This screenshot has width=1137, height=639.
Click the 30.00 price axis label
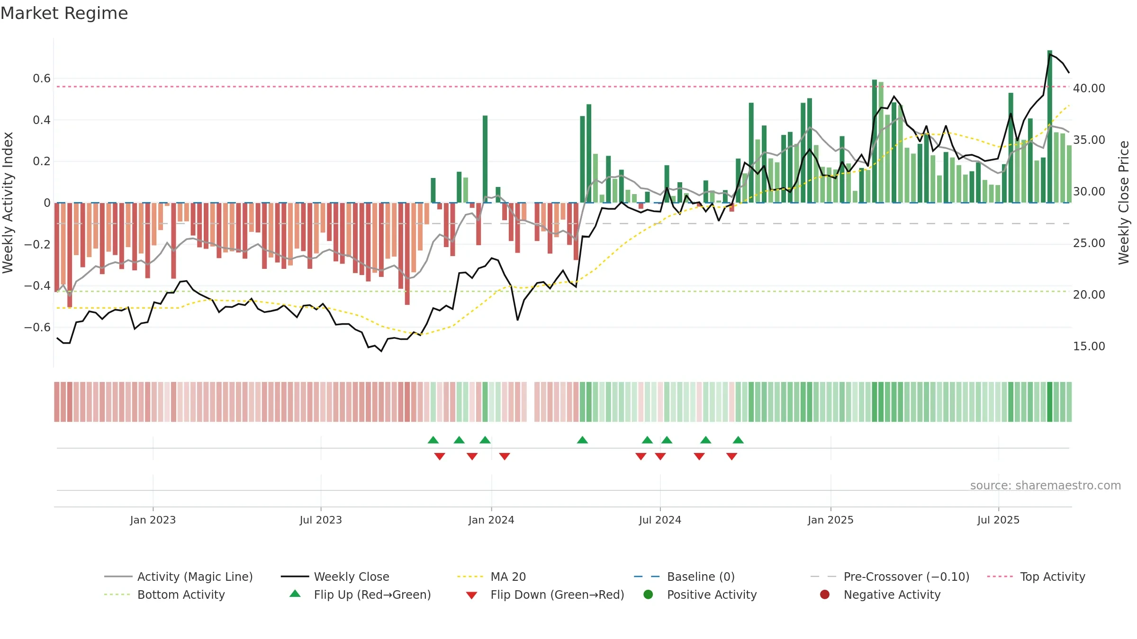tap(1089, 191)
